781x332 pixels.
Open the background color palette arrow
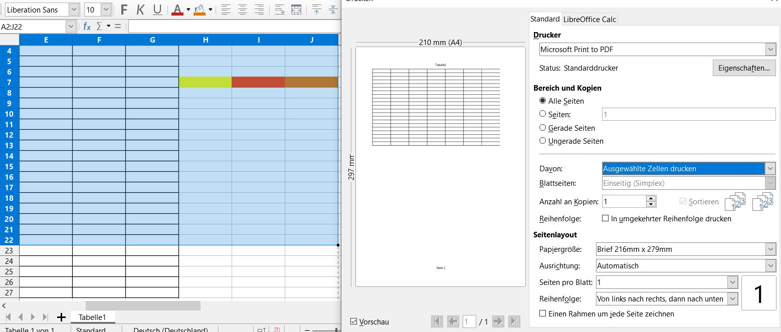pyautogui.click(x=211, y=10)
